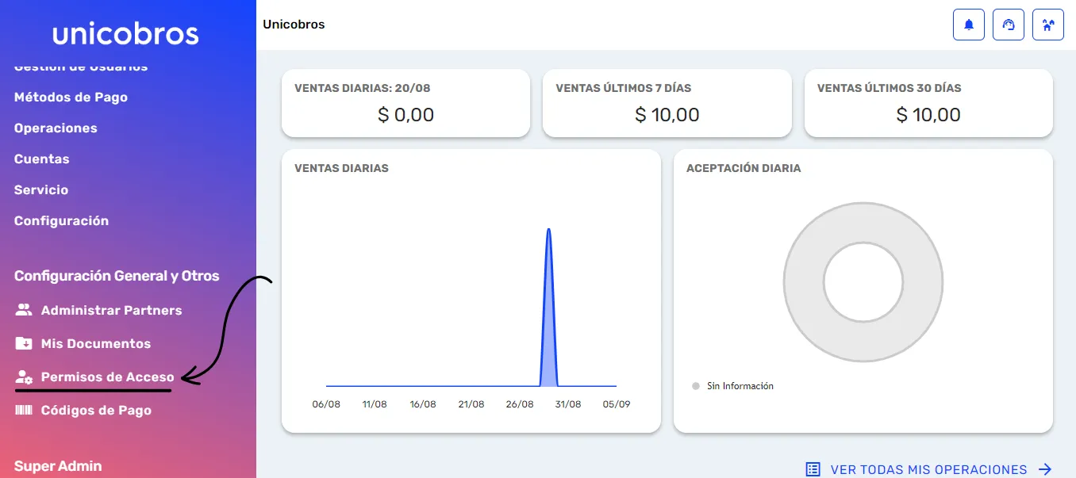Click the unicobros logo in the sidebar
Screen dimensions: 1076x478
[x=125, y=34]
